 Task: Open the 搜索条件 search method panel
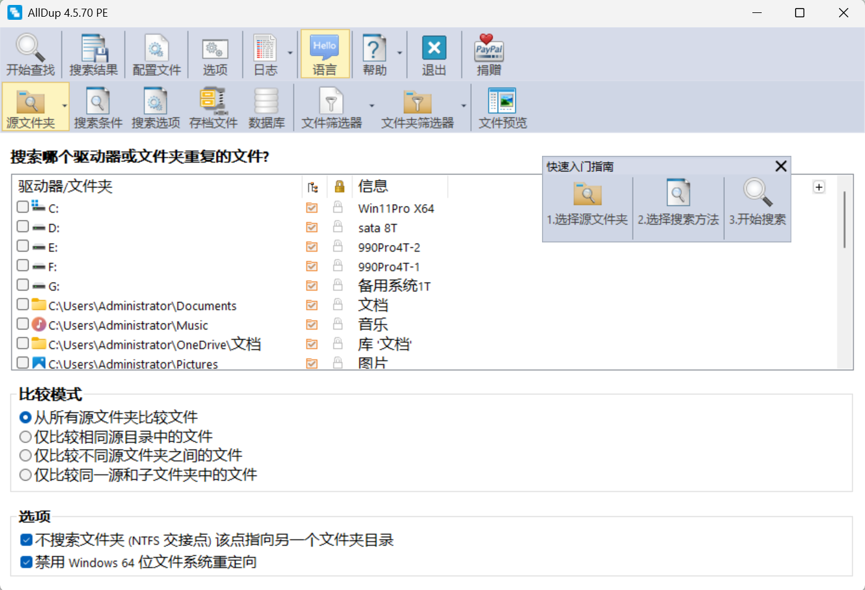click(97, 107)
